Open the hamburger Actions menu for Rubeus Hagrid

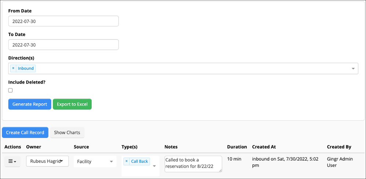point(12,161)
